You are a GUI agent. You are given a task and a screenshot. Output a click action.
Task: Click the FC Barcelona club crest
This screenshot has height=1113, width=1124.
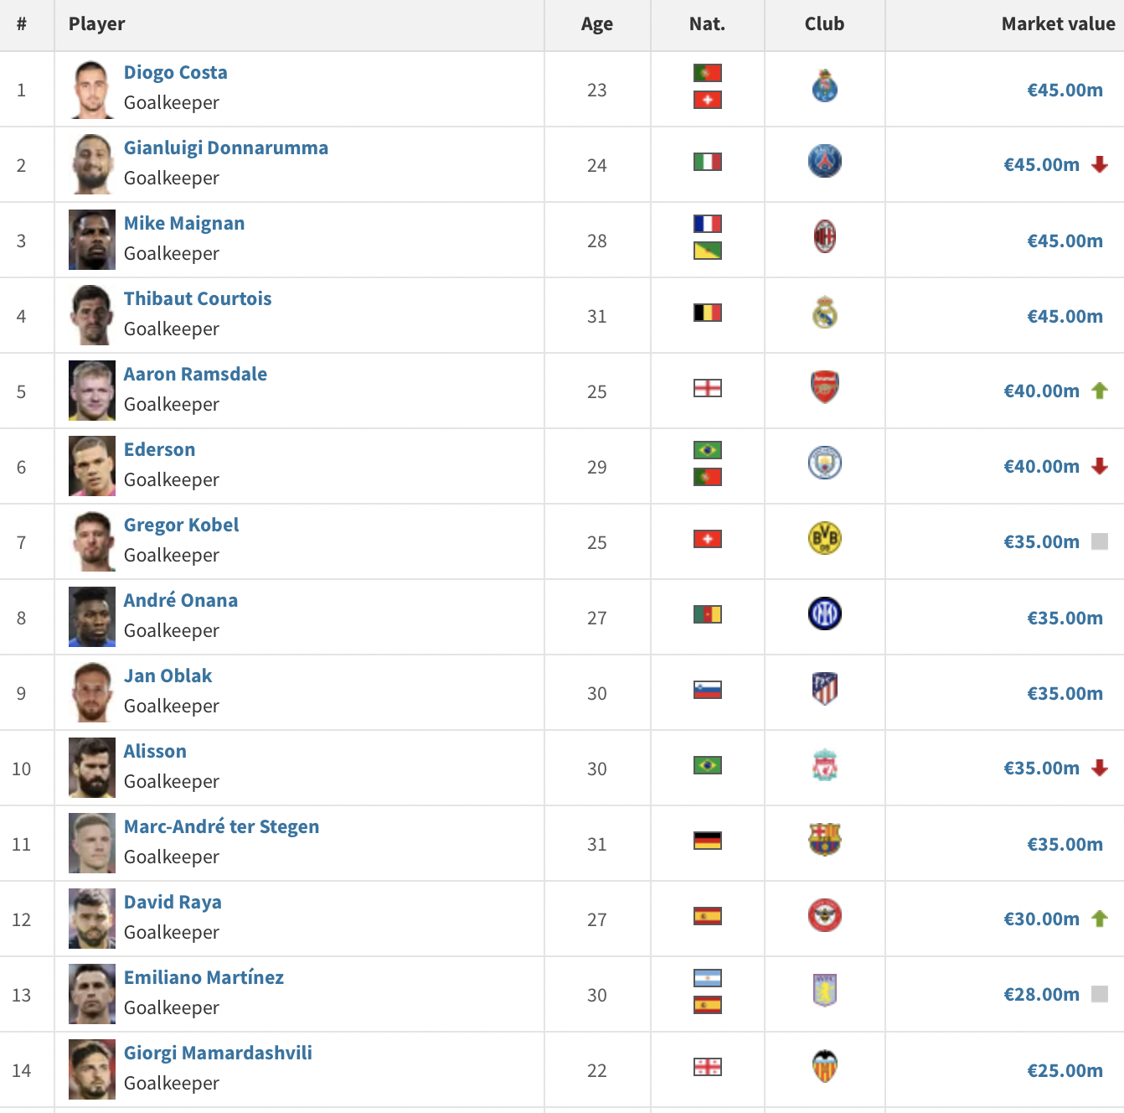point(825,840)
